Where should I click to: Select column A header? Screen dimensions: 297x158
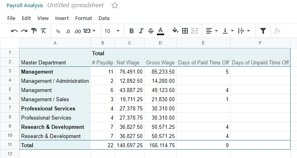point(55,43)
